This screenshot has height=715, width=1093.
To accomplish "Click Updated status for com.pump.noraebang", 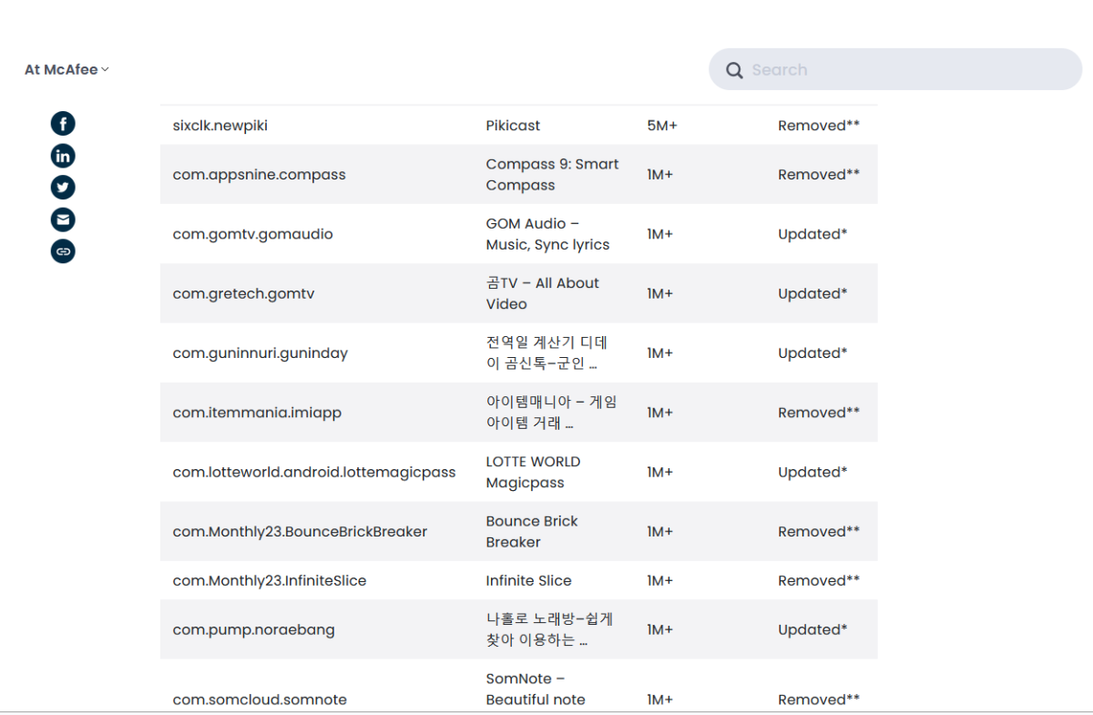I will pos(812,630).
